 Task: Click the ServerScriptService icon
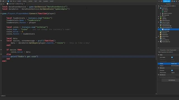[161, 27]
